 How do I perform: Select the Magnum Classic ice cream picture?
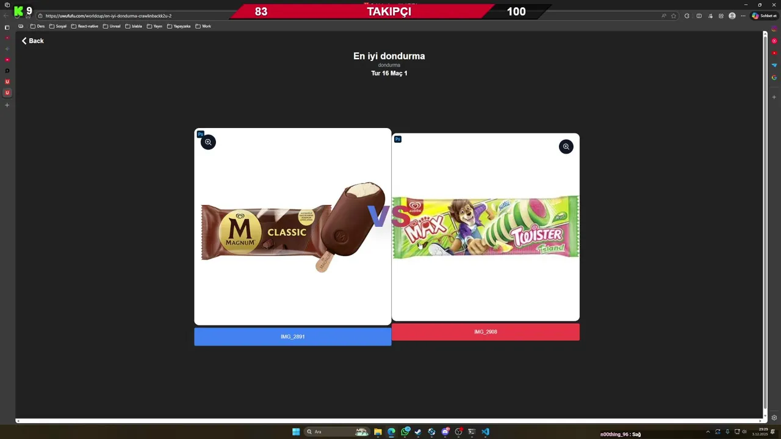(x=293, y=227)
